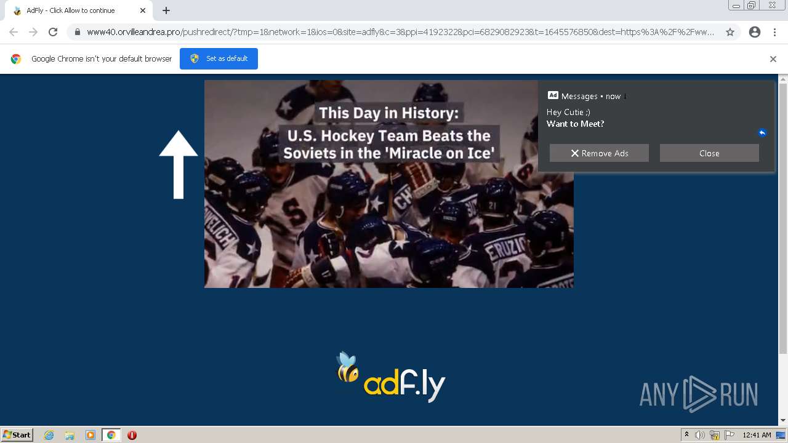This screenshot has height=443, width=788.
Task: Open the media player taskbar icon
Action: pos(90,435)
